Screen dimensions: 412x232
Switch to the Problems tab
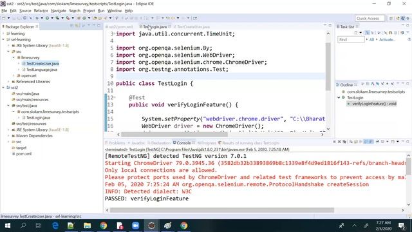[x=115, y=143]
